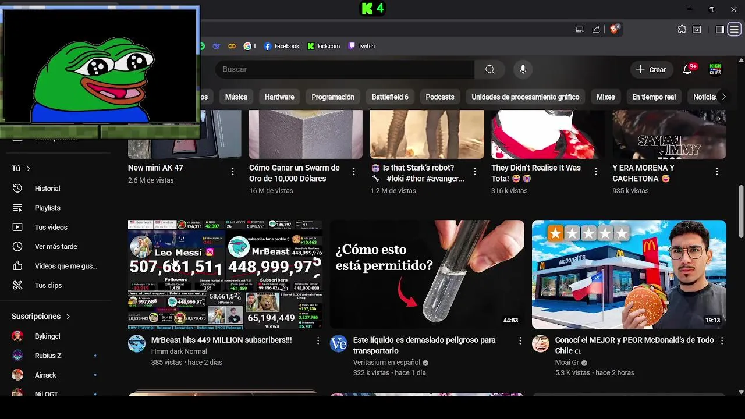Open the McDonald's Chile video thumbnail
The width and height of the screenshot is (745, 419).
629,275
